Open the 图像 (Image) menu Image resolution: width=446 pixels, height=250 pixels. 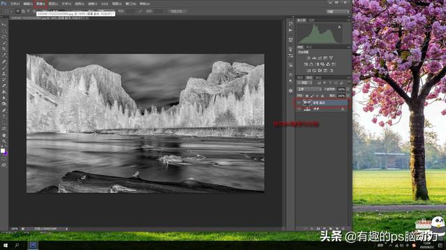40,3
